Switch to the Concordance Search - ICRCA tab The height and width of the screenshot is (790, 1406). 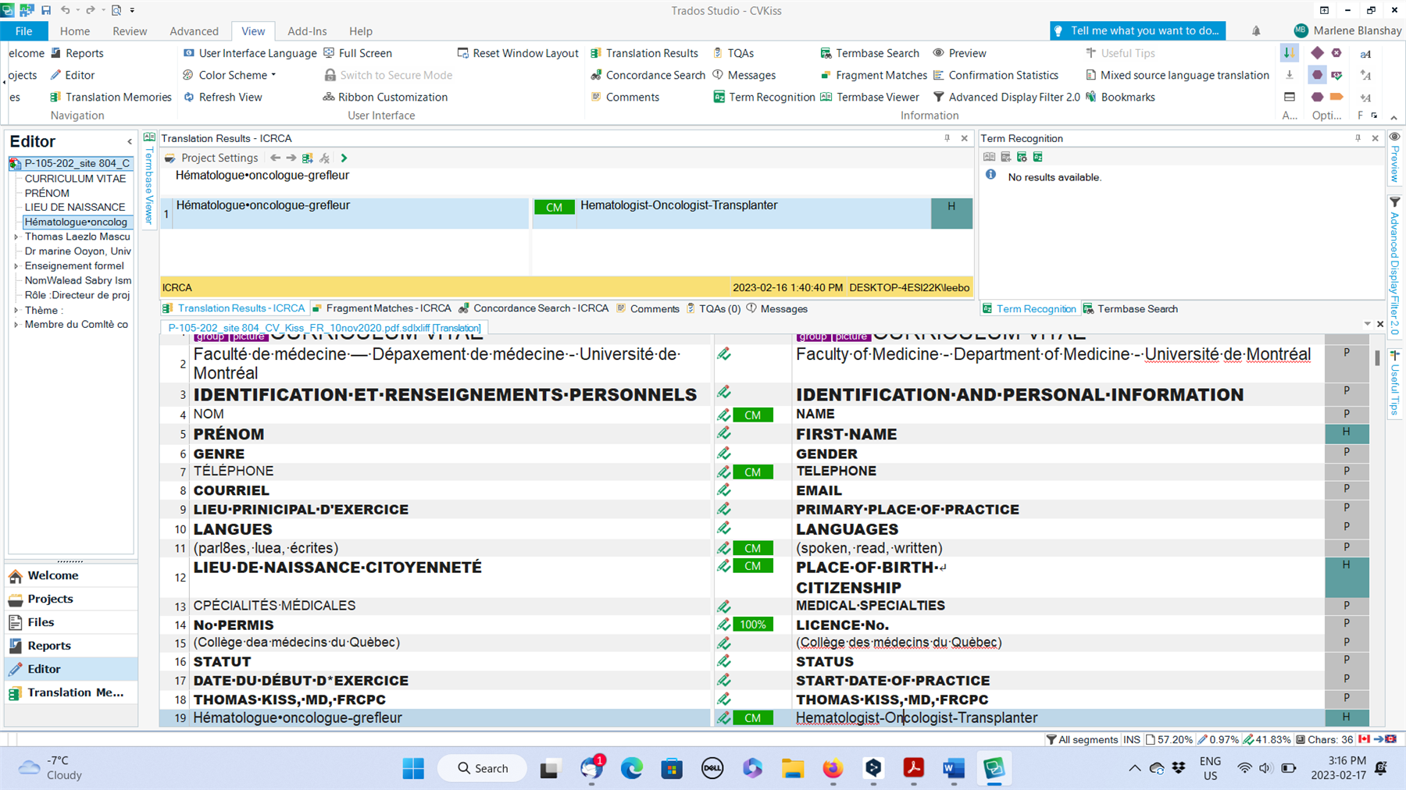(x=533, y=308)
